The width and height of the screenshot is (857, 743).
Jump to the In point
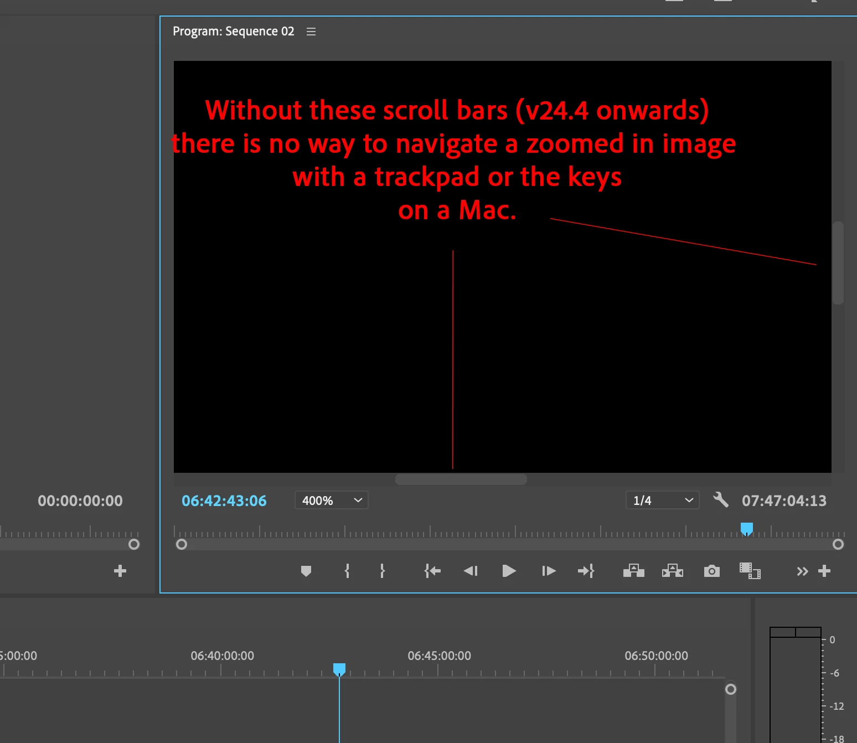[432, 571]
